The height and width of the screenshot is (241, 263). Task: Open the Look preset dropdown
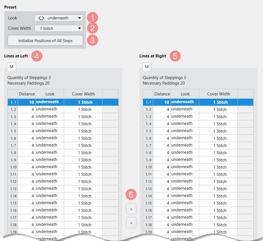pos(58,18)
